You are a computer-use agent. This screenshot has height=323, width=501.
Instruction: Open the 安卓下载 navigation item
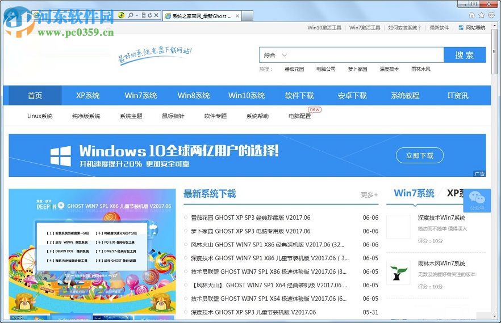point(352,95)
